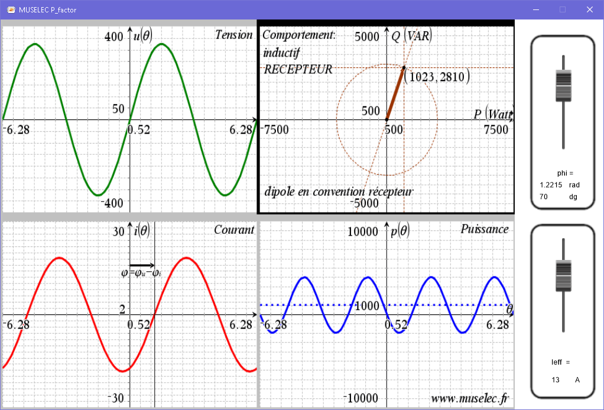Screen dimensions: 604x410
Task: Click the Courant graph title
Action: tap(234, 230)
